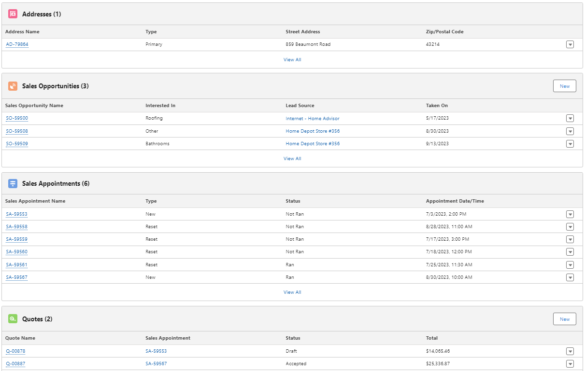Open quote Q-00878
The image size is (585, 371).
point(15,351)
